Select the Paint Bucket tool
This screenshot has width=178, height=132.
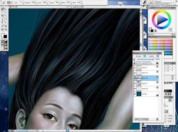point(6,26)
